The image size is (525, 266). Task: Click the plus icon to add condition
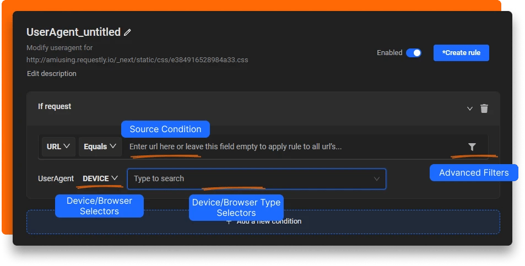pos(229,221)
